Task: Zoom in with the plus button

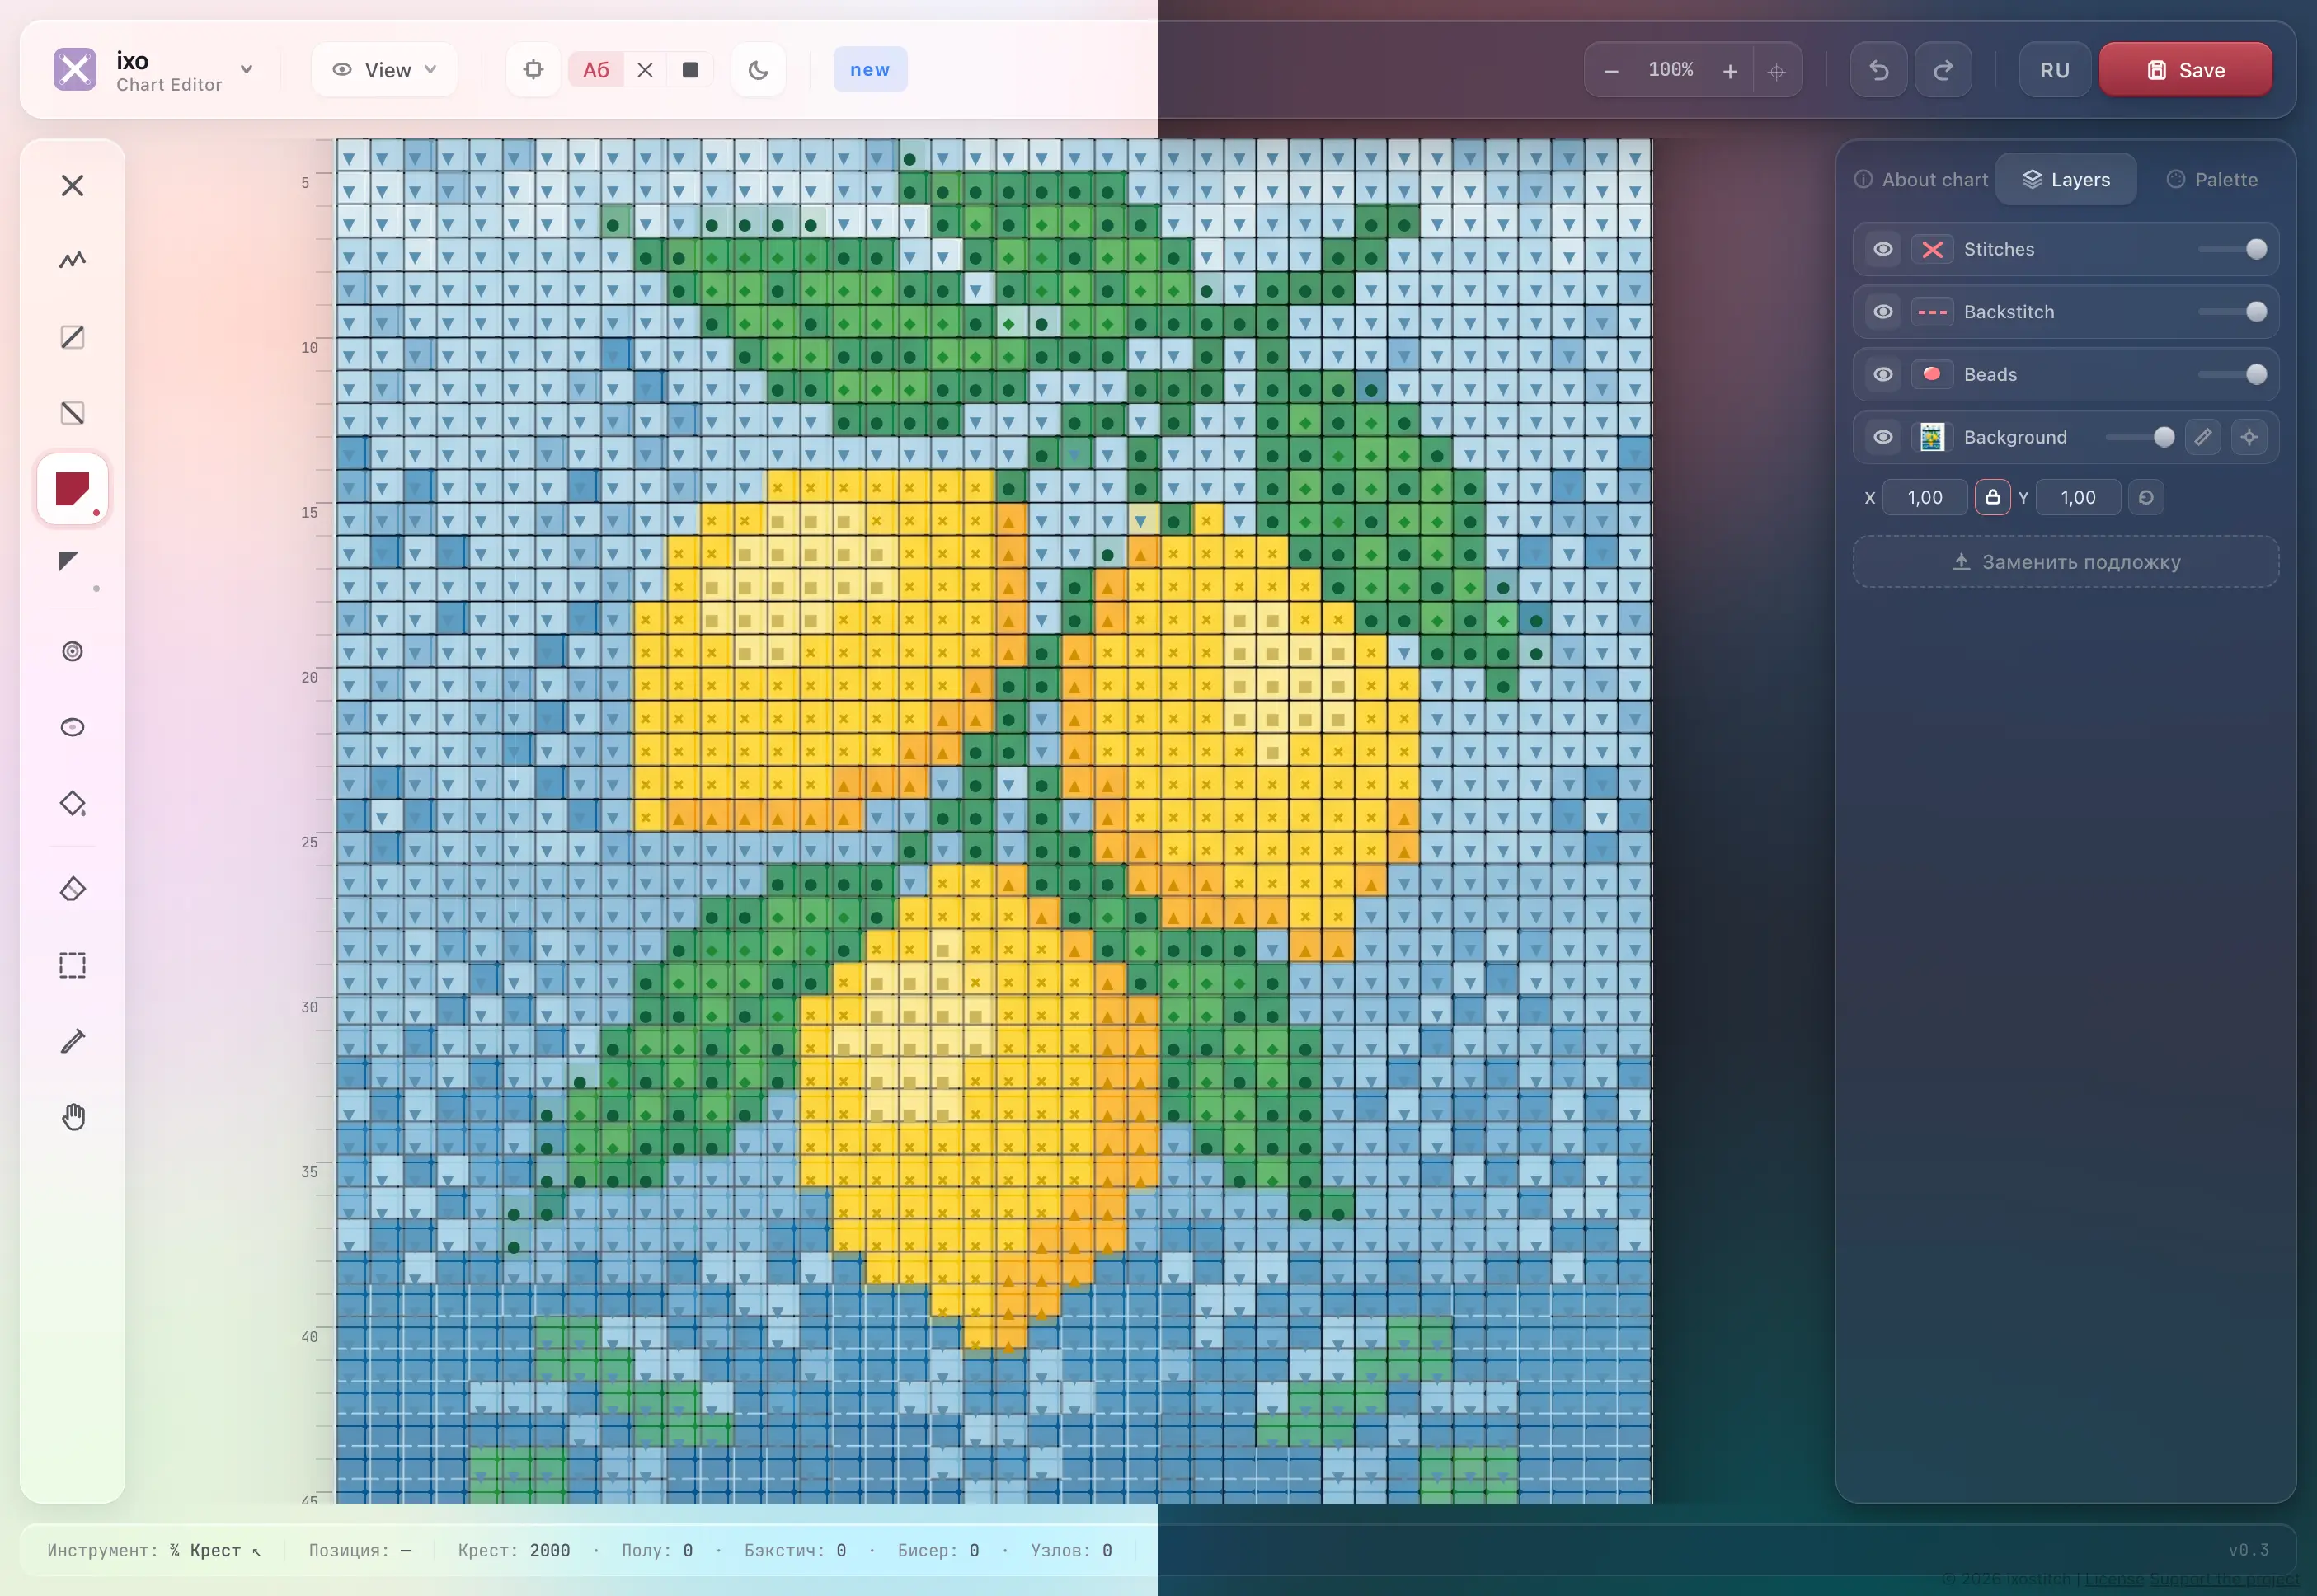Action: click(1730, 71)
